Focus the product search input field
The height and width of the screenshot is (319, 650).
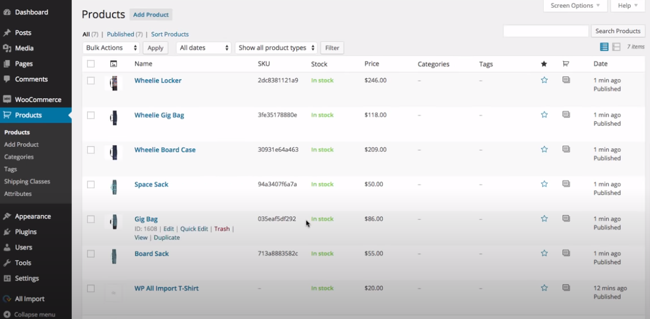click(x=546, y=31)
